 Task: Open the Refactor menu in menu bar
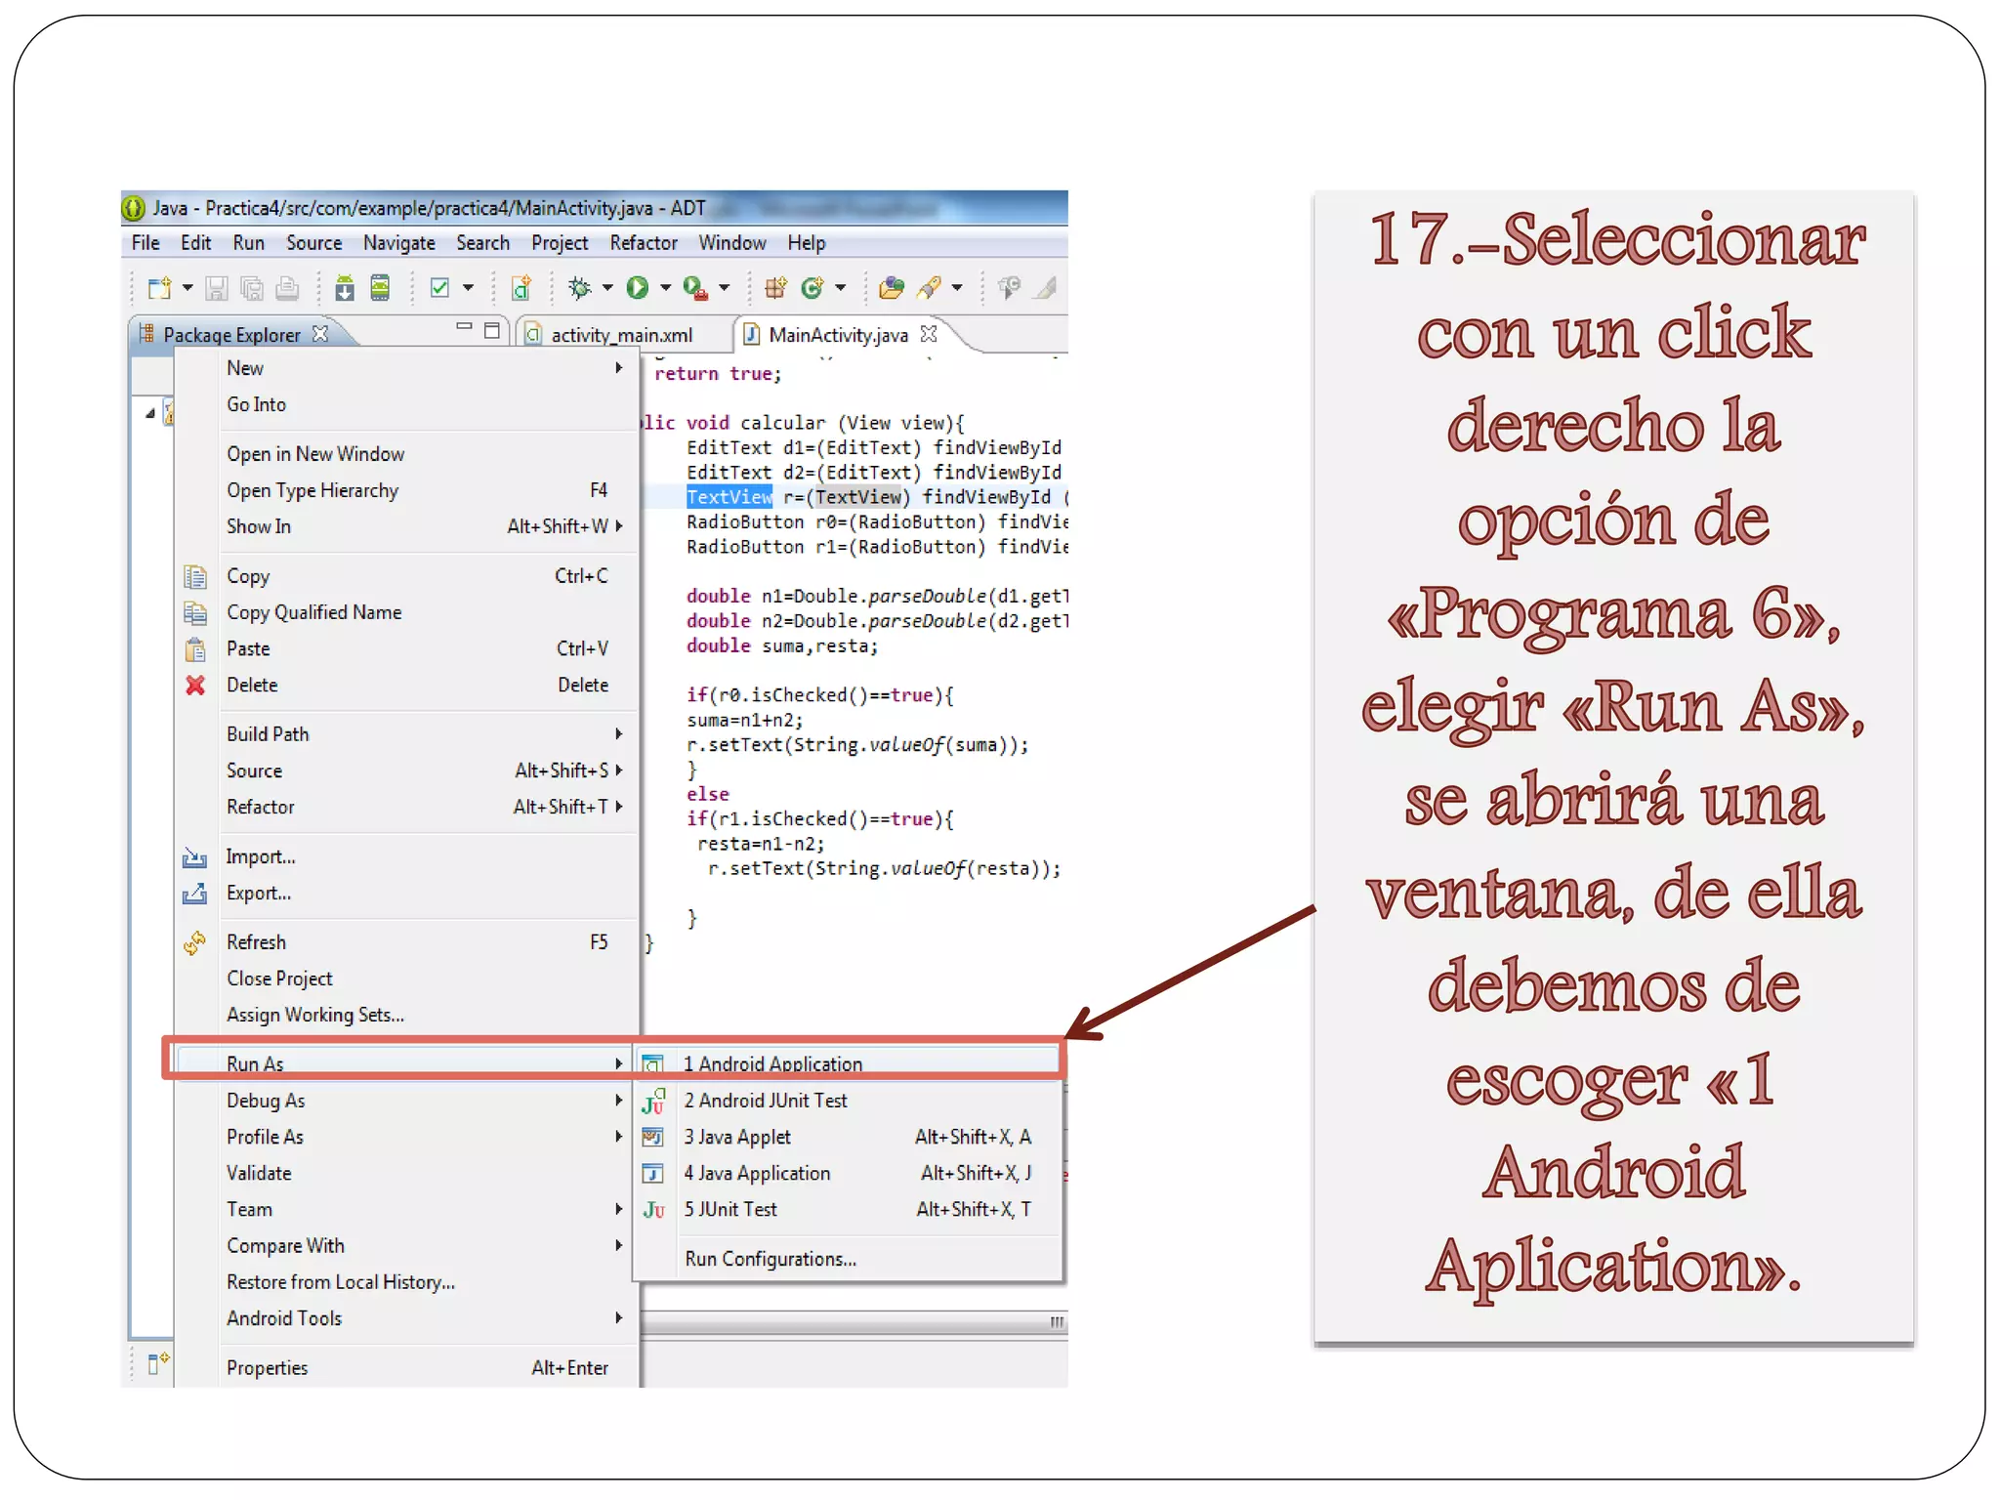click(x=643, y=243)
